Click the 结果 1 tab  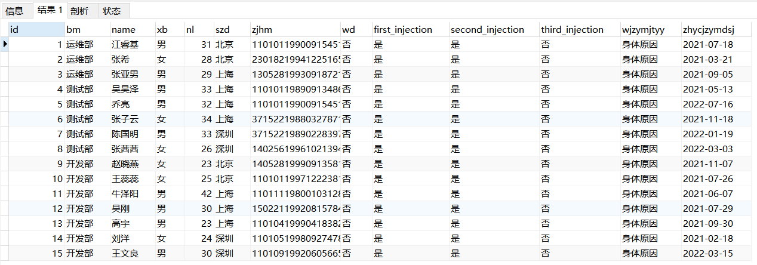tap(49, 10)
